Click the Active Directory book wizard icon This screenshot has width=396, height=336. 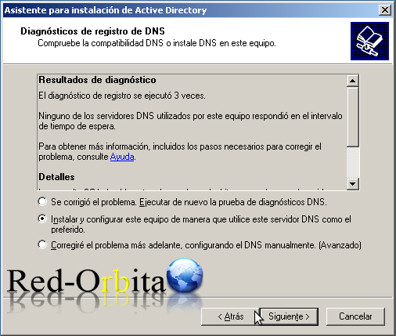pyautogui.click(x=369, y=41)
